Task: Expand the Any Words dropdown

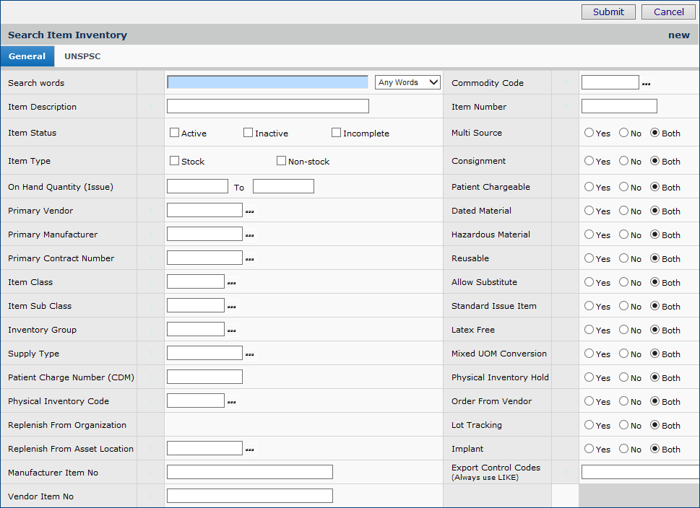Action: pyautogui.click(x=408, y=82)
